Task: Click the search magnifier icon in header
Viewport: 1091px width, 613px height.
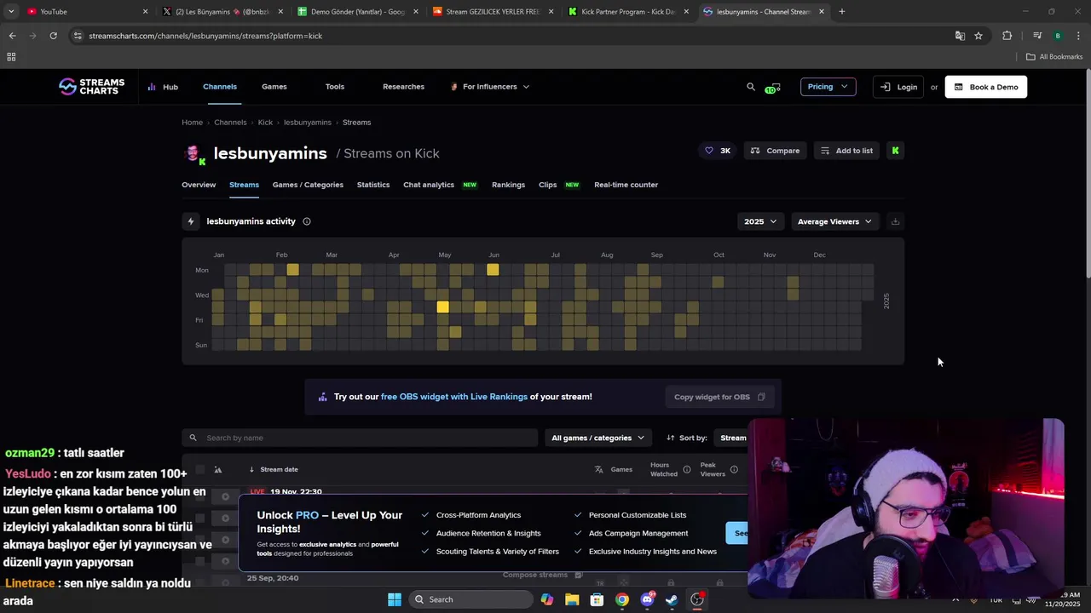Action: [x=751, y=87]
